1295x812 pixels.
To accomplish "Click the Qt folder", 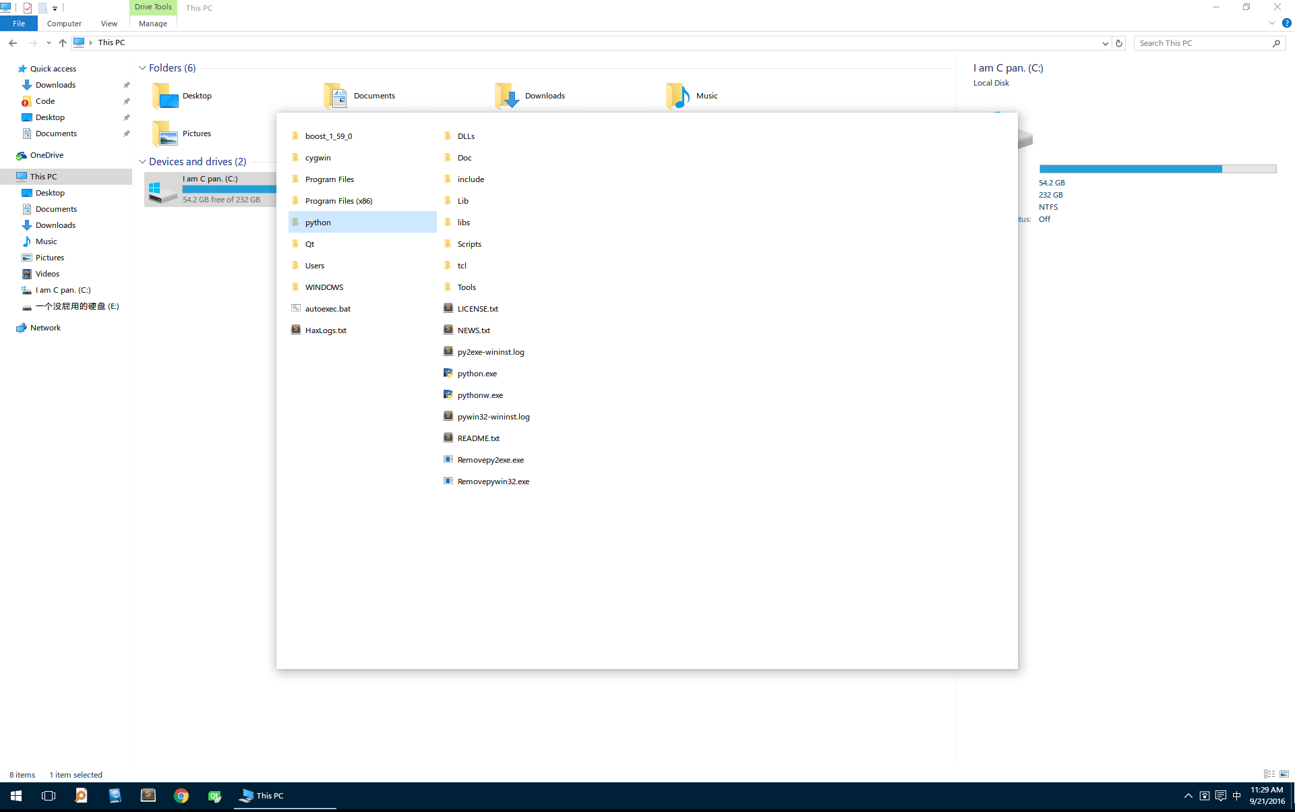I will click(x=309, y=243).
